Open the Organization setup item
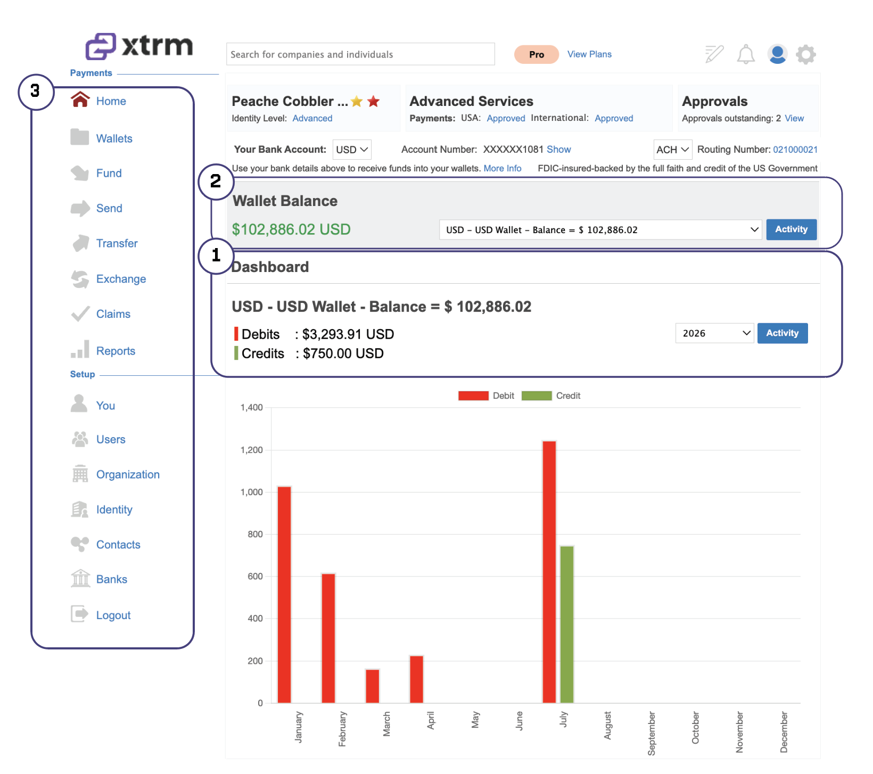Screen dimensions: 873x774 click(x=128, y=474)
